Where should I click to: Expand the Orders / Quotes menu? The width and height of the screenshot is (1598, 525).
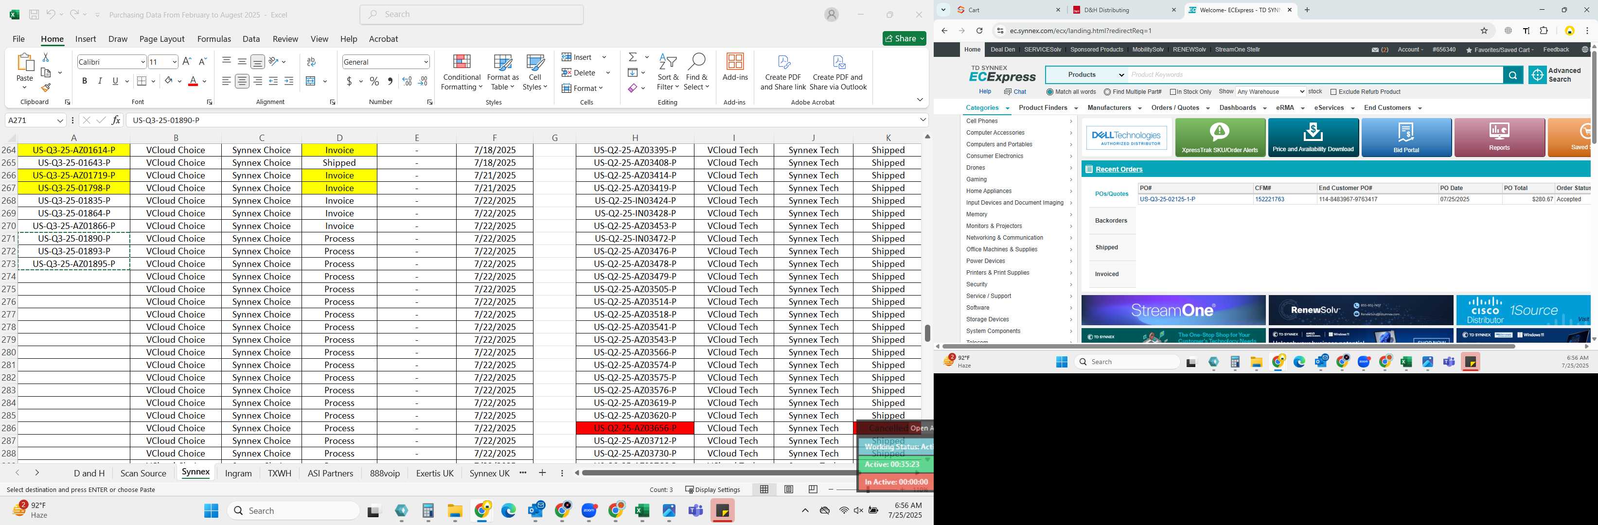click(x=1180, y=108)
